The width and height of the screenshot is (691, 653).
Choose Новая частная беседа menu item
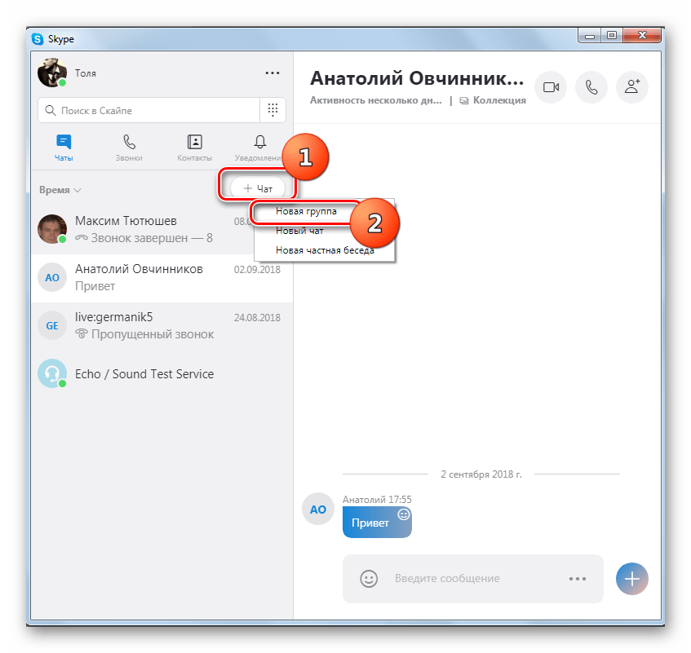pyautogui.click(x=325, y=250)
